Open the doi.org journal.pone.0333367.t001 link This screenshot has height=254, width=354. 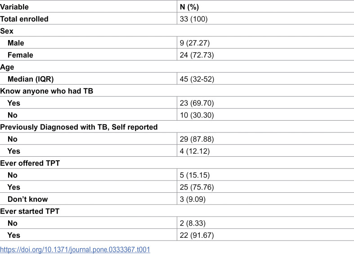click(75, 249)
